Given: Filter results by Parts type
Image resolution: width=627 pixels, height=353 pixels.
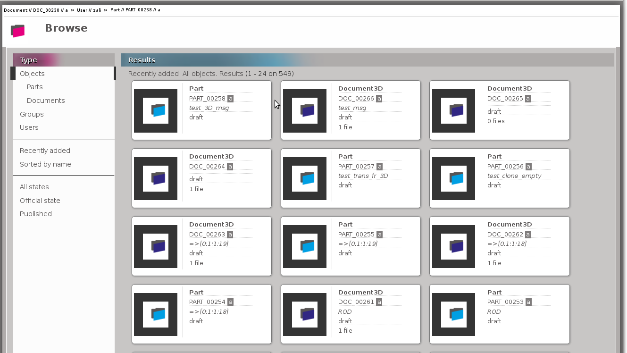Looking at the screenshot, I should (35, 87).
